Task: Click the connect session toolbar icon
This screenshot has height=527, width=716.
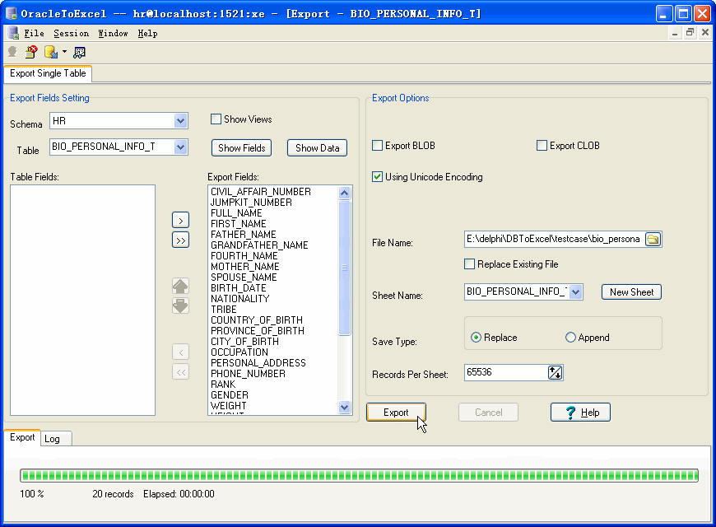Action: pyautogui.click(x=12, y=52)
